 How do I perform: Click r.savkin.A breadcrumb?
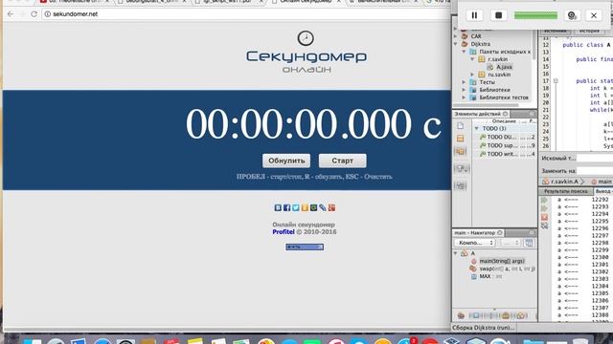pos(561,182)
